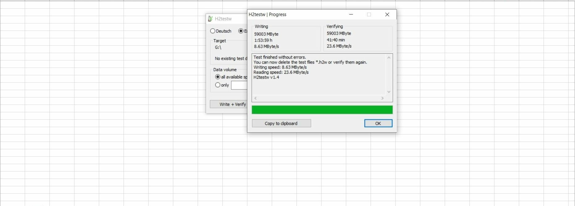This screenshot has width=575, height=206.
Task: Click the green progress bar
Action: pyautogui.click(x=322, y=110)
